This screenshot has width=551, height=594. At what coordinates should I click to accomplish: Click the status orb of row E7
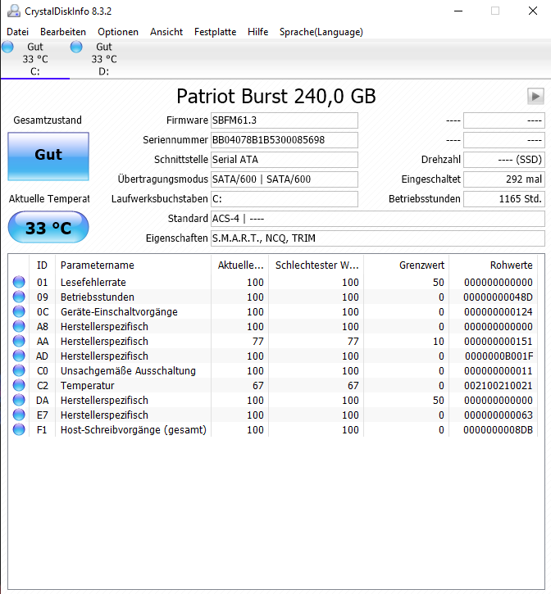click(19, 415)
